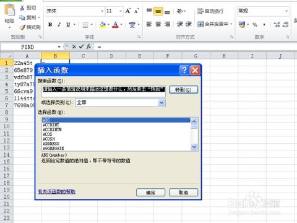Click the 确定 (OK) button
This screenshot has height=223, width=297.
coord(151,193)
